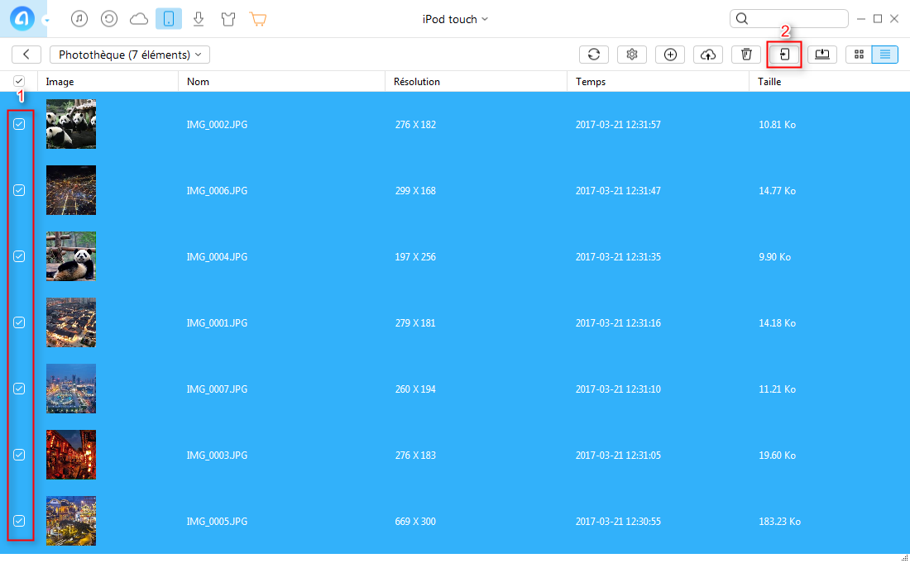This screenshot has width=910, height=563.
Task: Click the pandas group thumbnail IMG_0002
Action: pos(71,124)
